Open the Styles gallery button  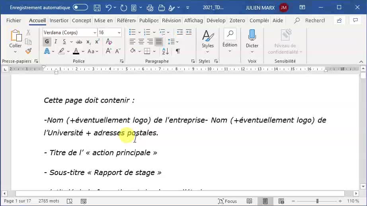click(x=208, y=39)
